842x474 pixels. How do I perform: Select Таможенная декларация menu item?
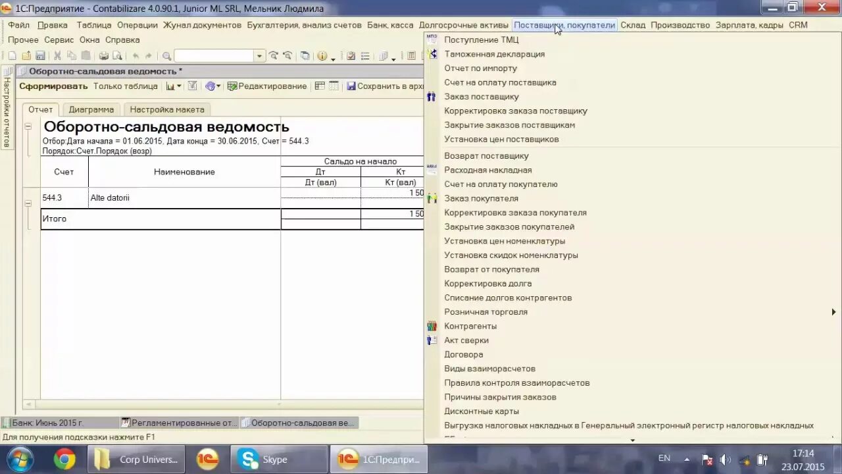(x=631, y=54)
